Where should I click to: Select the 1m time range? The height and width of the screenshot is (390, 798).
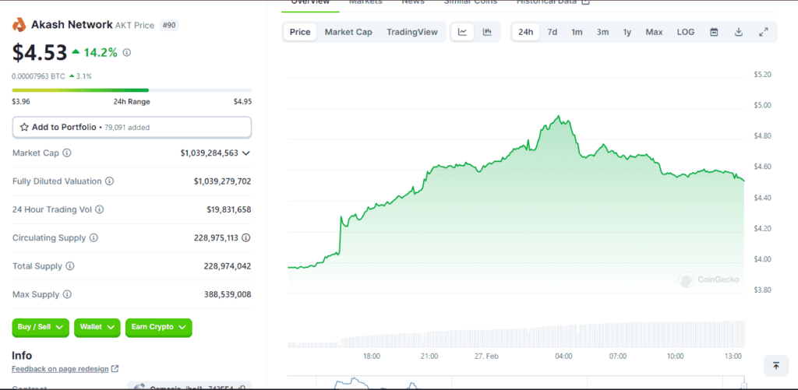pos(577,32)
